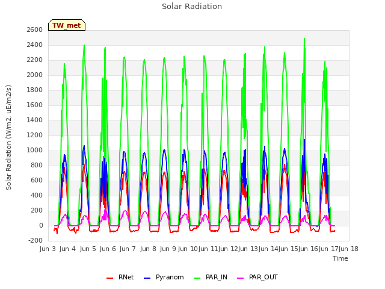
Task: Click the 2400 y-axis tick label
Action: (35, 45)
